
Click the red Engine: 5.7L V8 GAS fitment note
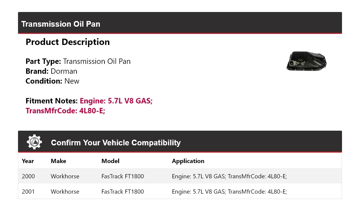[x=116, y=101]
